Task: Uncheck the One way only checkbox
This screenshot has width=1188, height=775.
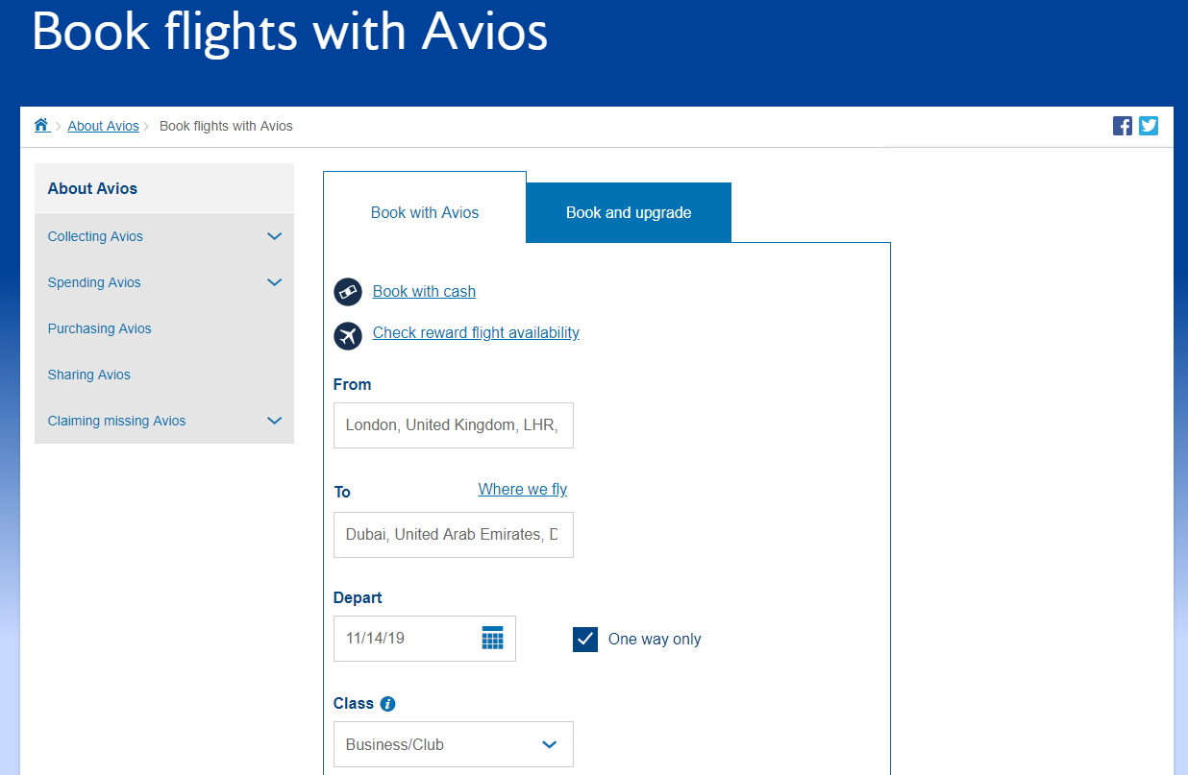Action: 585,640
